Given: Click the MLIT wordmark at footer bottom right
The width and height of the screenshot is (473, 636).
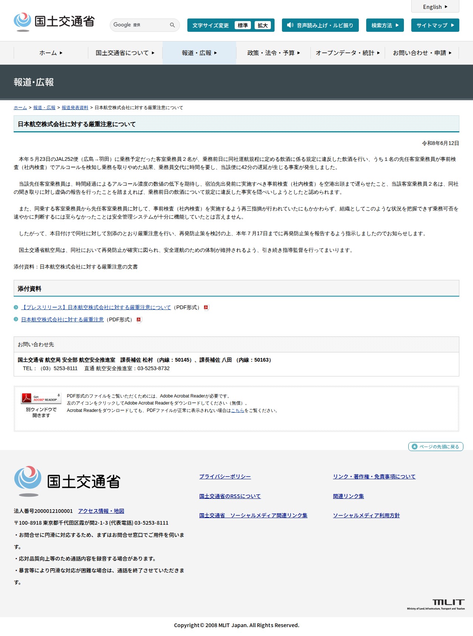Looking at the screenshot, I should [436, 604].
